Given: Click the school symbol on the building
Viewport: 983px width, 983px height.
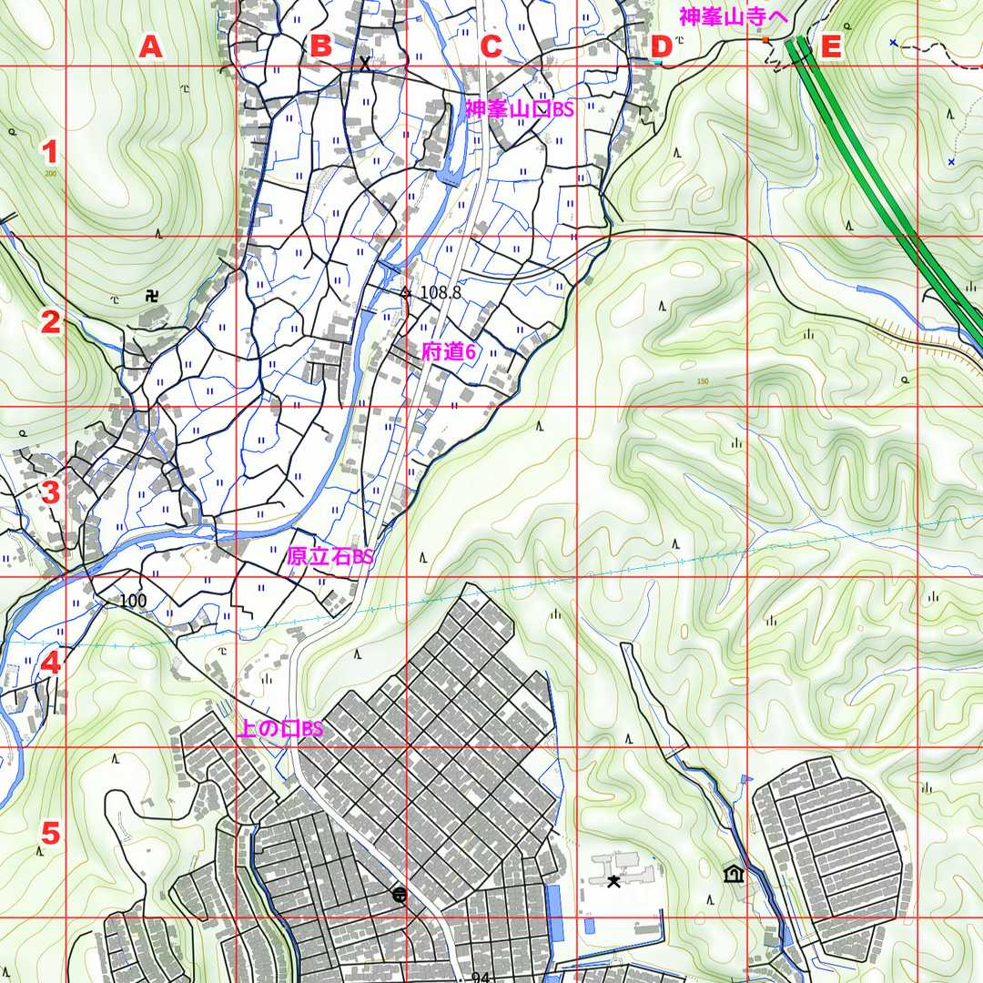Looking at the screenshot, I should pyautogui.click(x=613, y=880).
